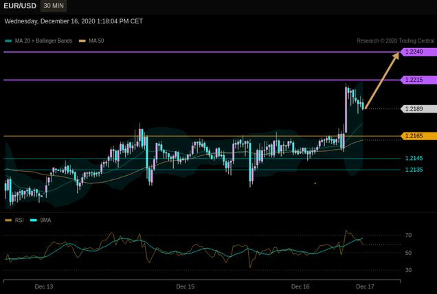The width and height of the screenshot is (437, 294).
Task: Click the MA 20 + Bollinger Bands legend swatch
Action: 8,41
